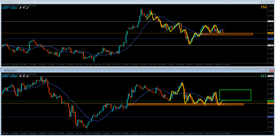Click the 1.34990 price label in H4 chart
The image size is (275, 136).
point(270,46)
